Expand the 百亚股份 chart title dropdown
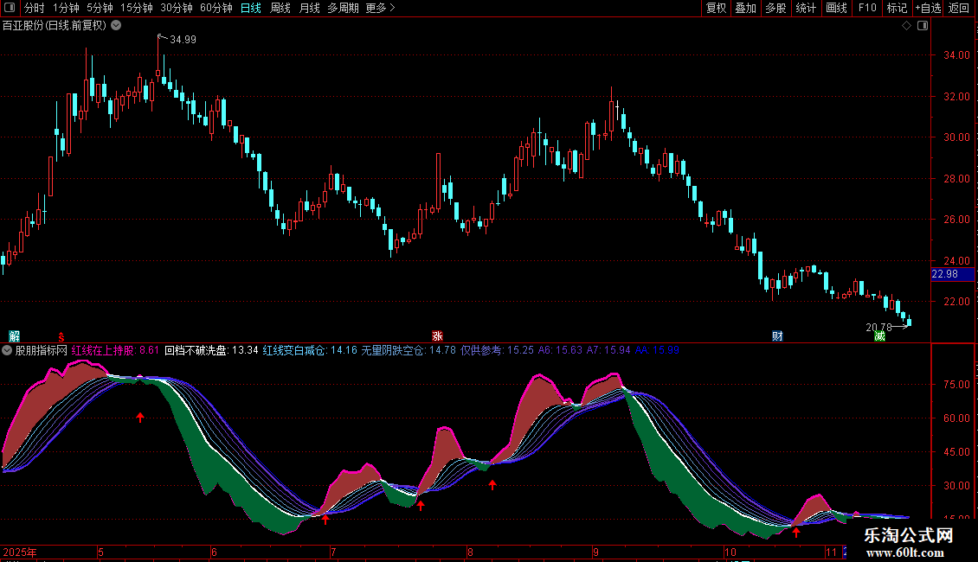Screen dimensions: 978x562 click(x=117, y=25)
